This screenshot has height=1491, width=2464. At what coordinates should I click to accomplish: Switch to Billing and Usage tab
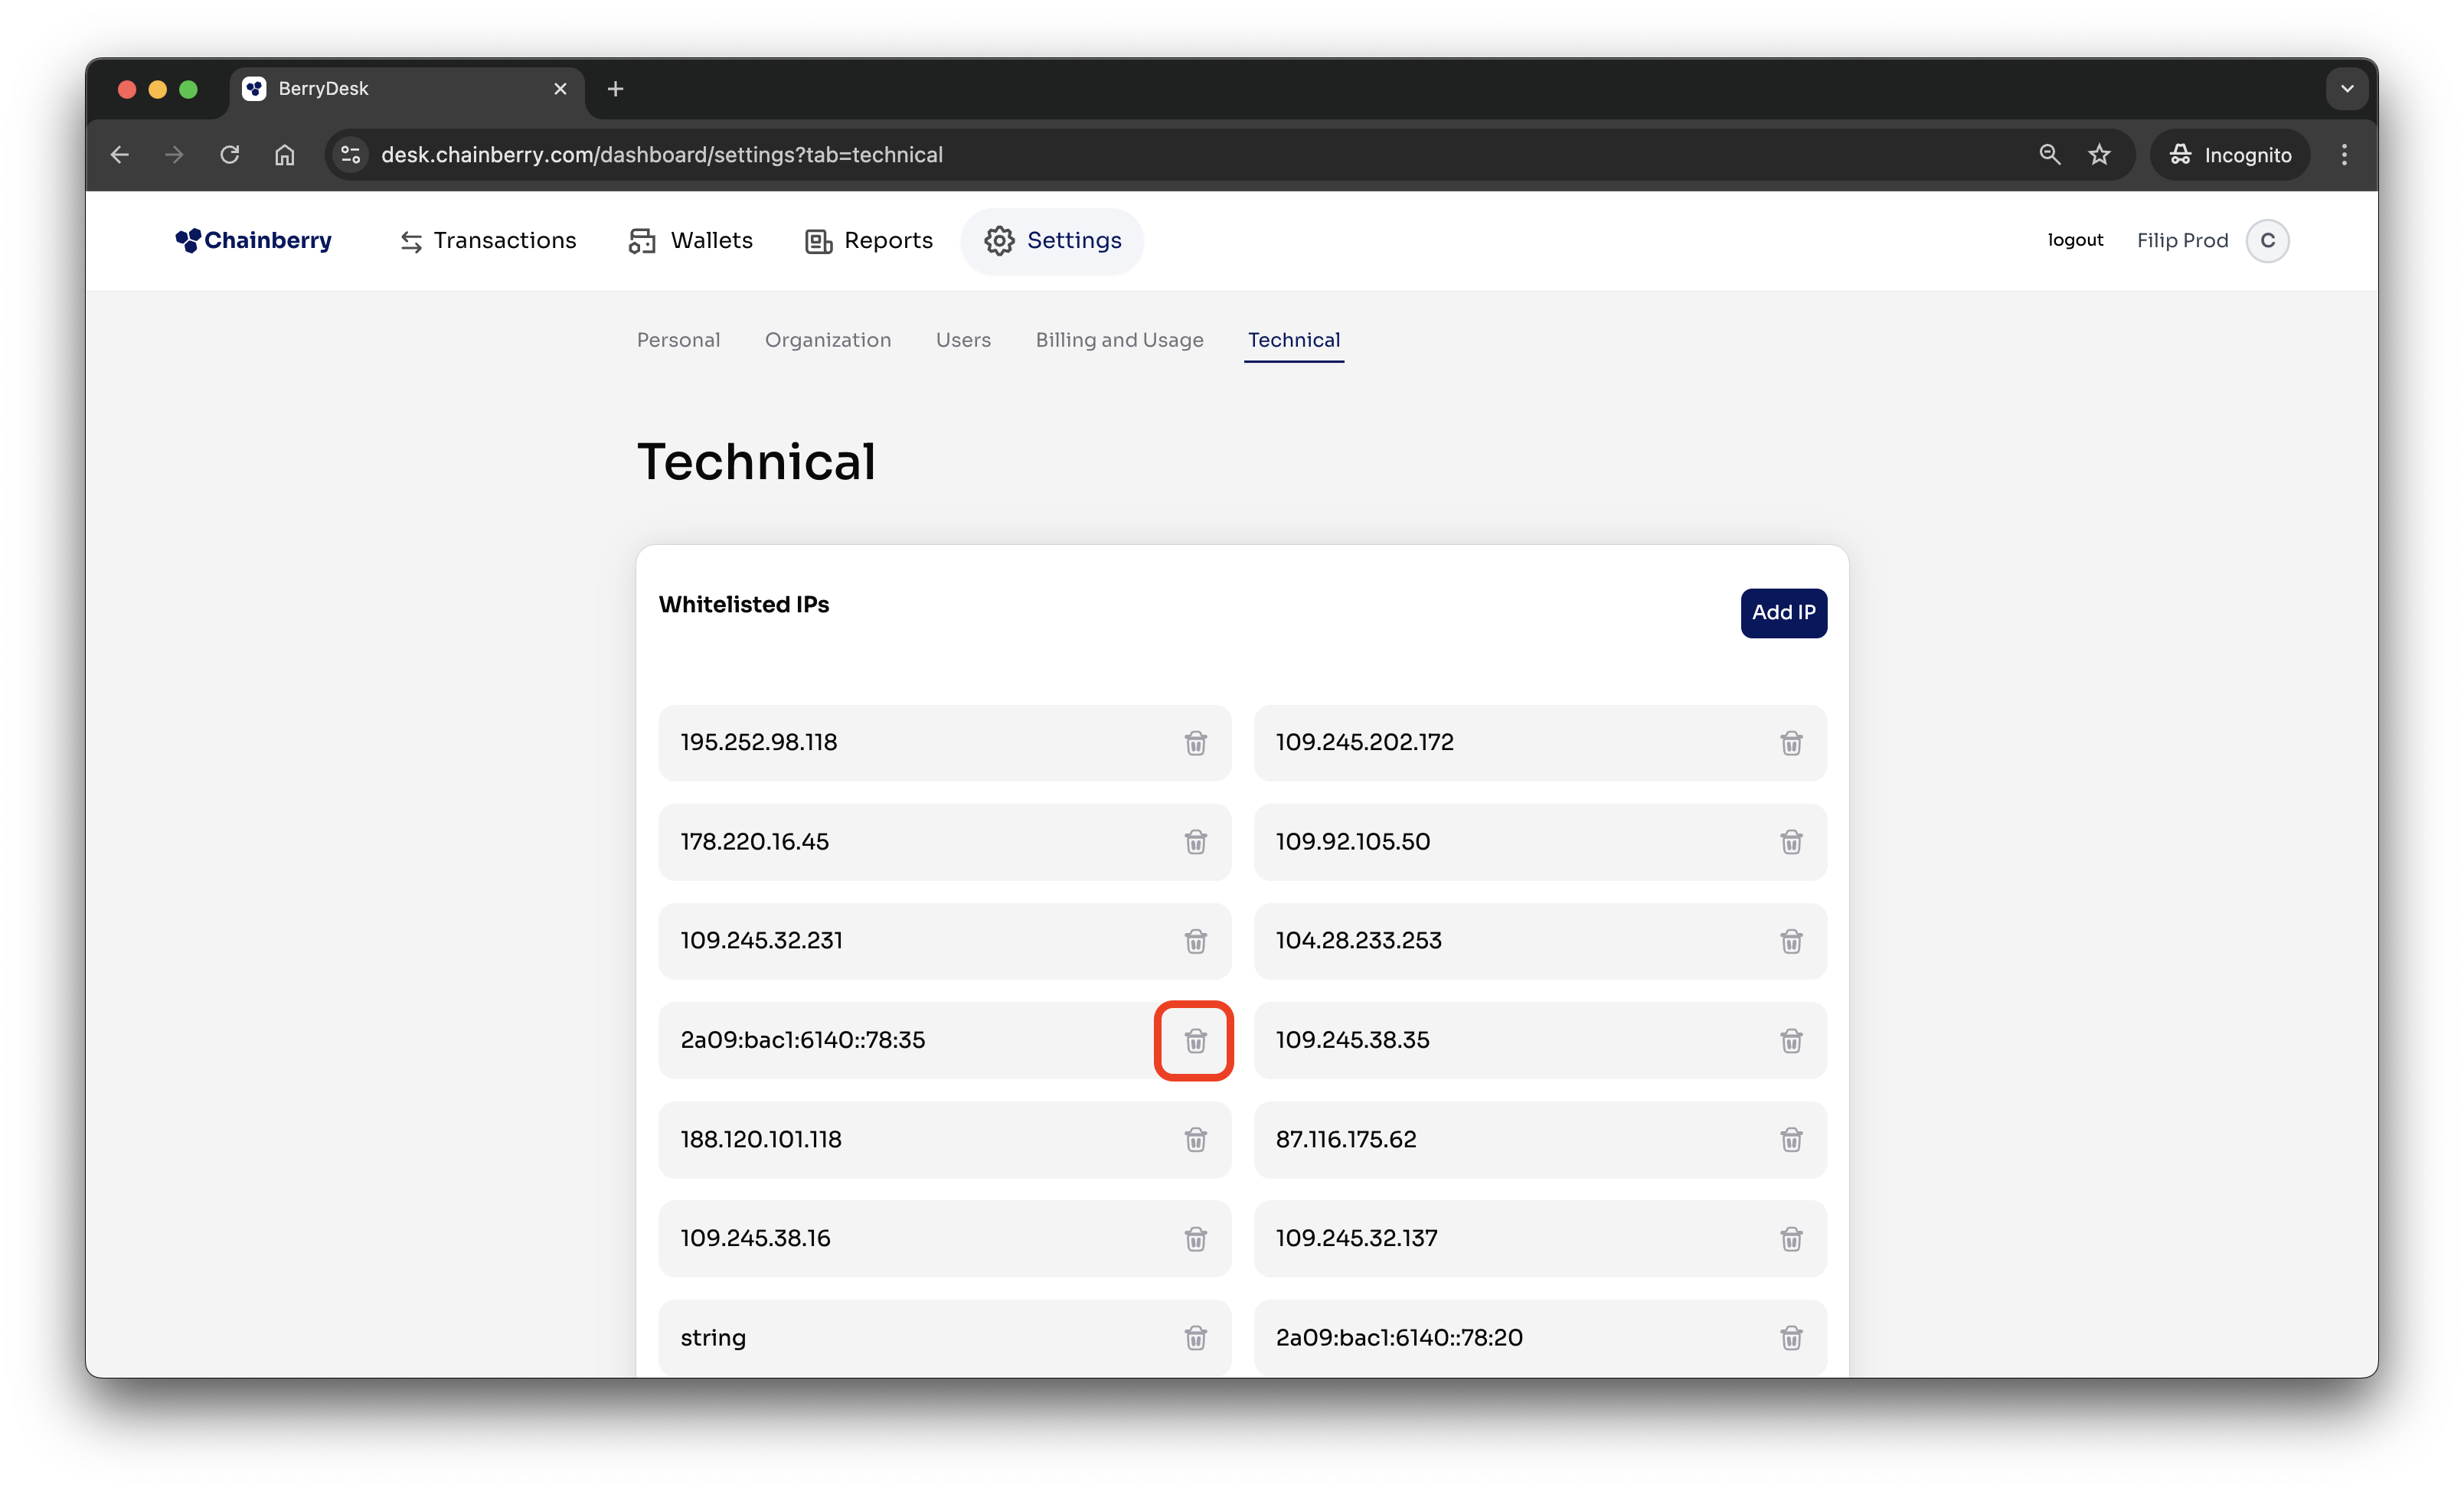click(x=1119, y=340)
